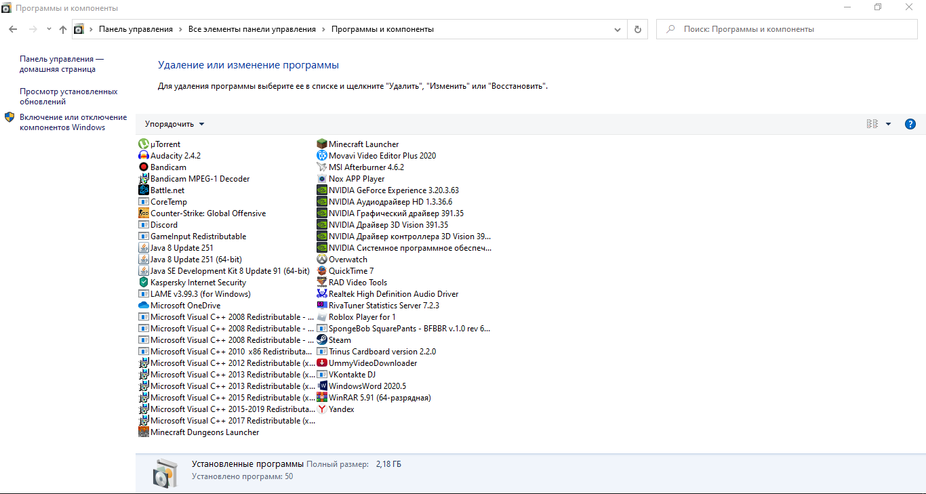The height and width of the screenshot is (494, 926).
Task: Open Включение или отключение компонентов Windows
Action: (73, 122)
